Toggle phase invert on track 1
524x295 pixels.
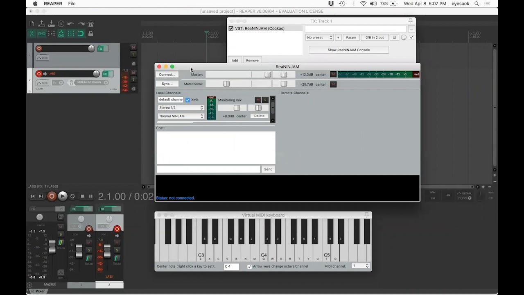[133, 64]
